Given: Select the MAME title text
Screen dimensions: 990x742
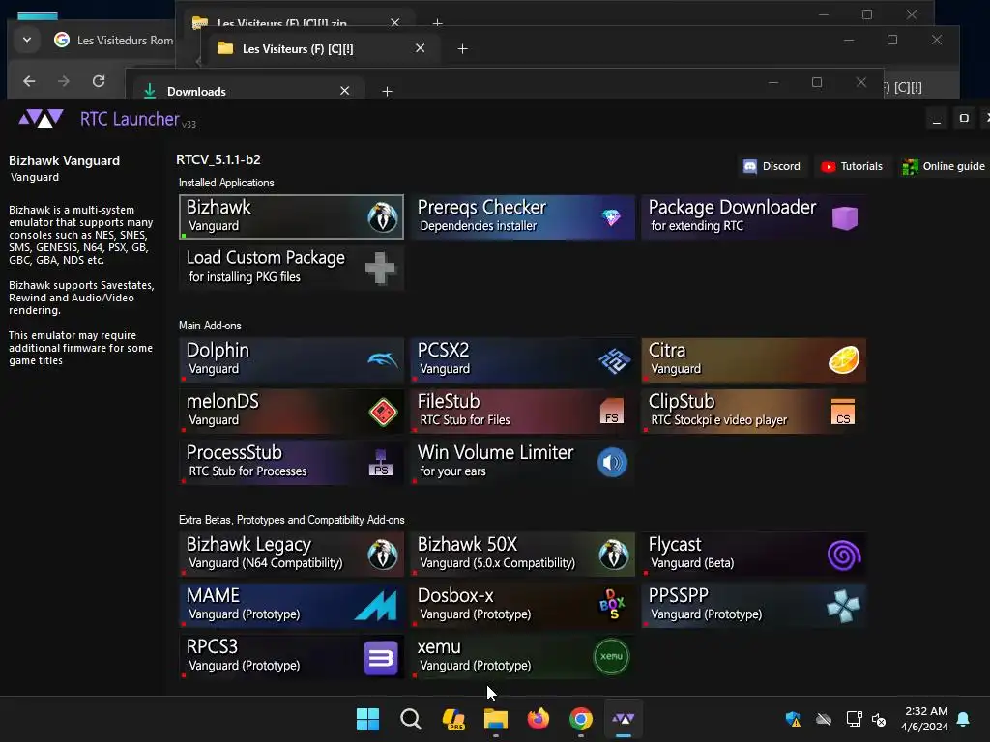Looking at the screenshot, I should (213, 595).
